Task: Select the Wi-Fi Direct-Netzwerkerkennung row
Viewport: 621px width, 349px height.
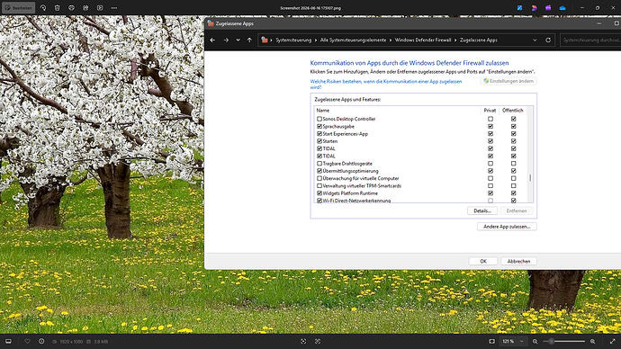Action: pyautogui.click(x=421, y=201)
